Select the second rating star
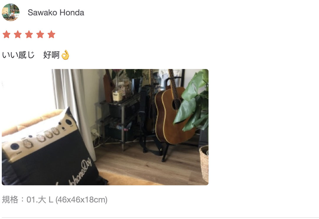Screen dimensions: 319x219 click(x=18, y=34)
